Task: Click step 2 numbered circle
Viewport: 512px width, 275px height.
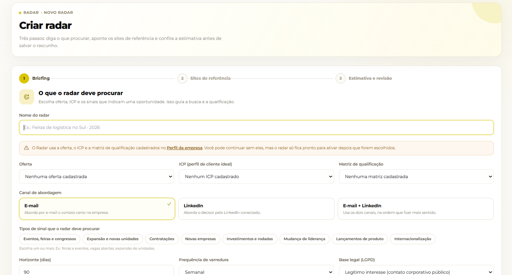Action: click(182, 78)
